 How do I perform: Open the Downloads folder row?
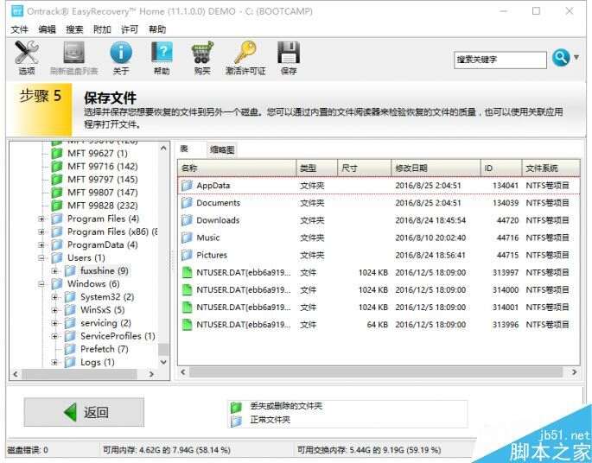(218, 220)
